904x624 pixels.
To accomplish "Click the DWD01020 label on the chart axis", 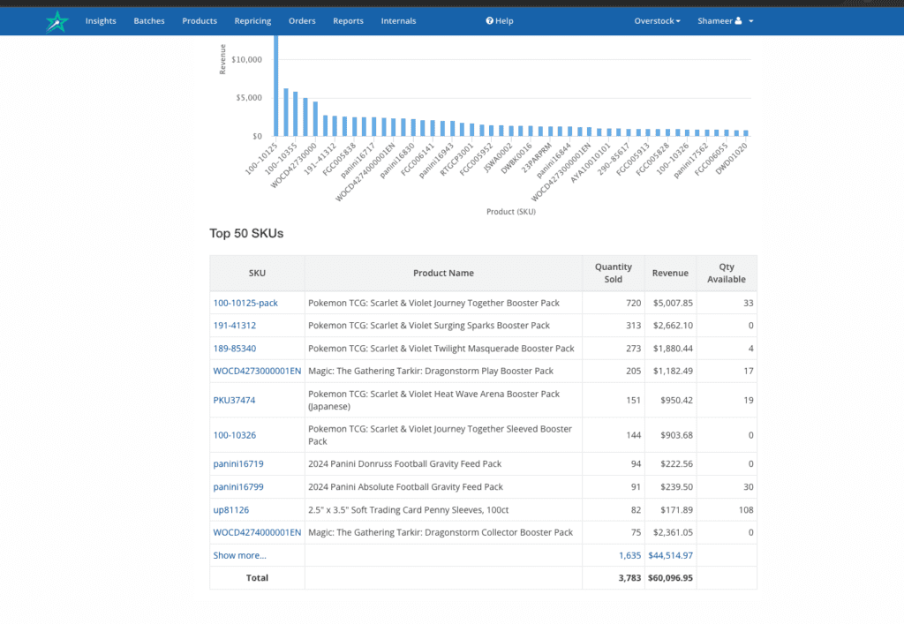I will point(731,159).
